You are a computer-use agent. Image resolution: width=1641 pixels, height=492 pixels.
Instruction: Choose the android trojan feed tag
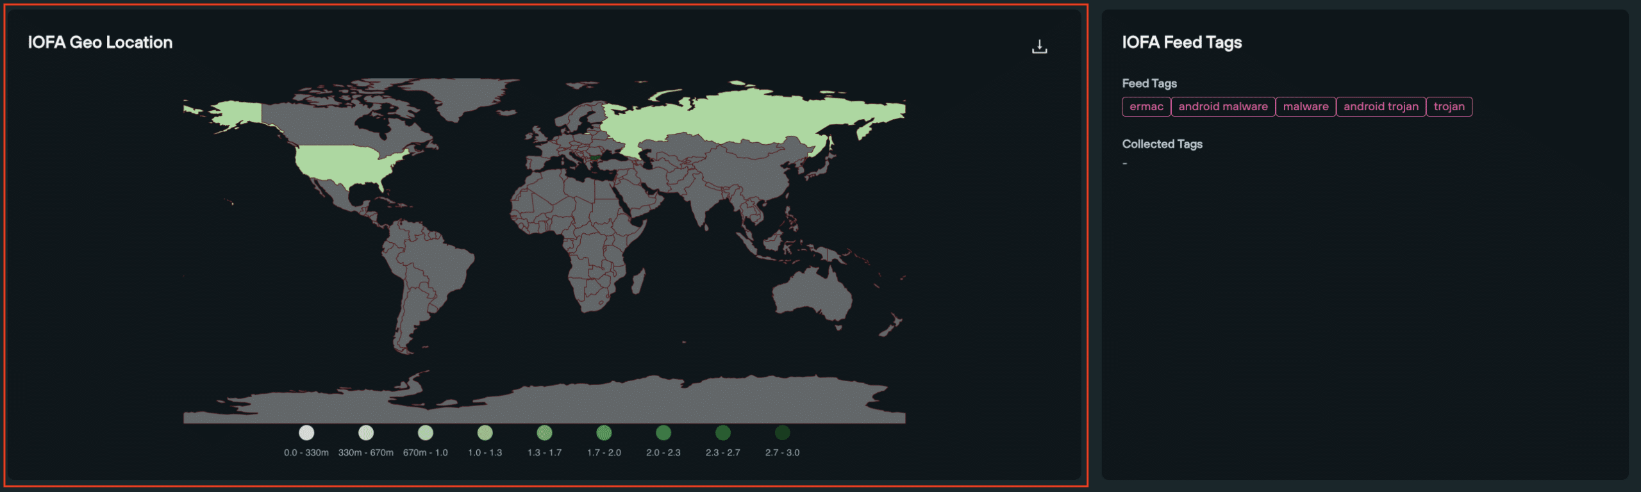click(1381, 106)
